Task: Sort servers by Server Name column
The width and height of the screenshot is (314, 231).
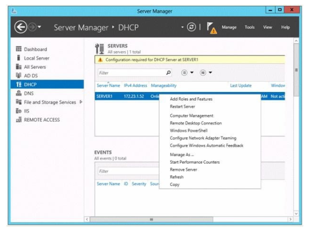Action: pos(108,85)
